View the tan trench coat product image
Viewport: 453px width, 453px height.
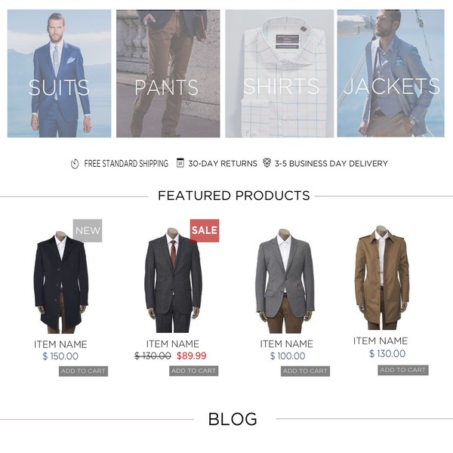(x=382, y=277)
